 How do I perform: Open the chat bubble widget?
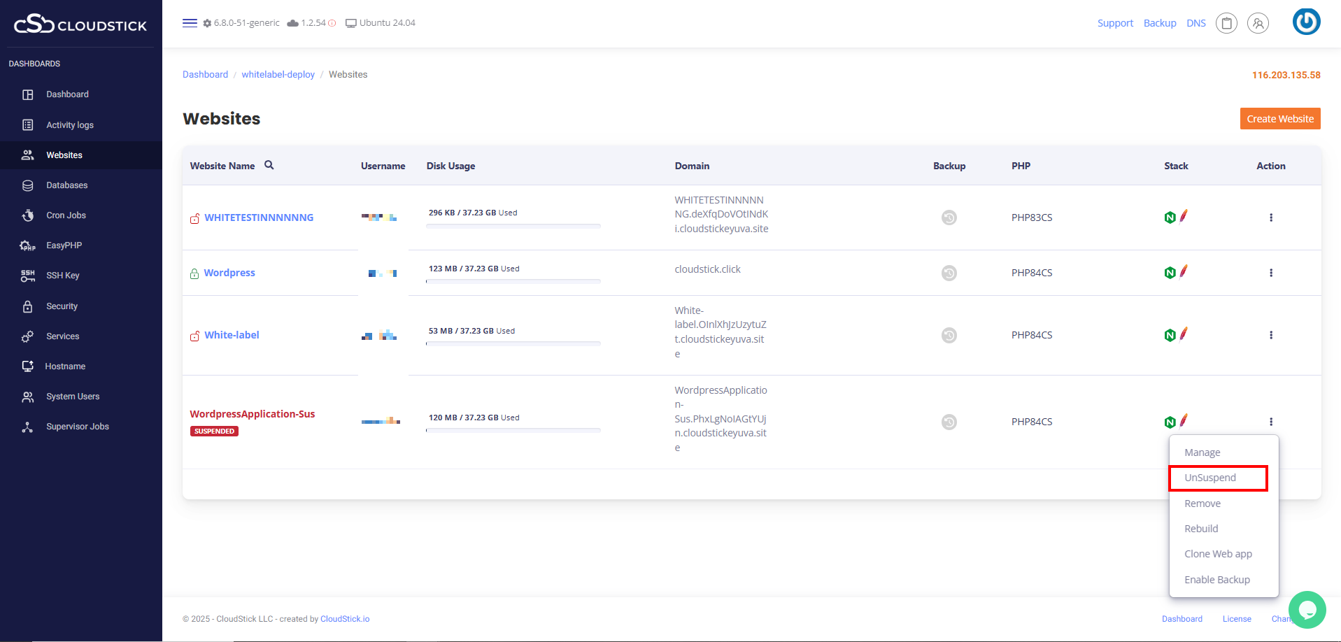coord(1307,609)
